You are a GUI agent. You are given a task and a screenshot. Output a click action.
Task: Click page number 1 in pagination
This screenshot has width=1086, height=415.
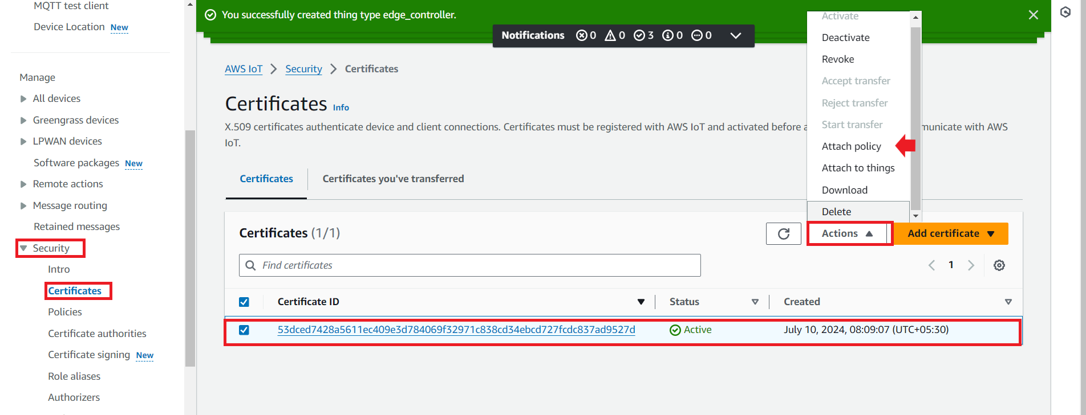click(951, 265)
